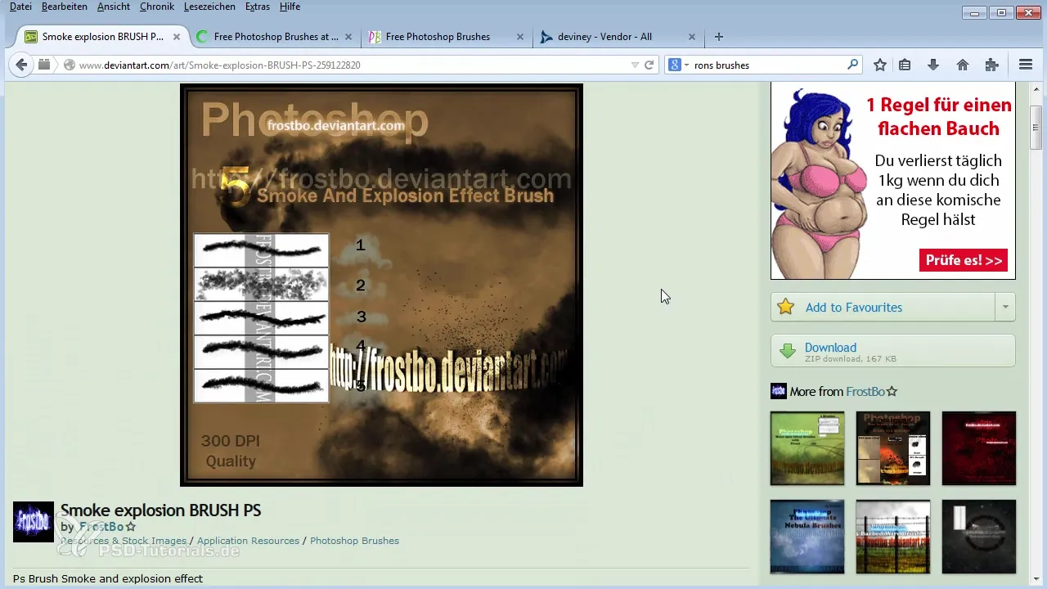The height and width of the screenshot is (589, 1047).
Task: Close the deviney Vendor tab
Action: 692,37
